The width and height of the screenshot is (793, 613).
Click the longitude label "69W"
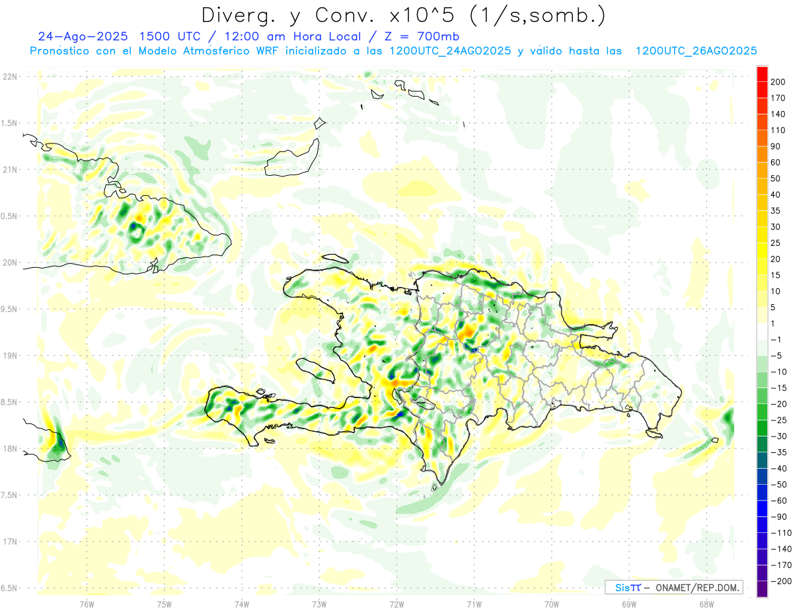pyautogui.click(x=628, y=604)
